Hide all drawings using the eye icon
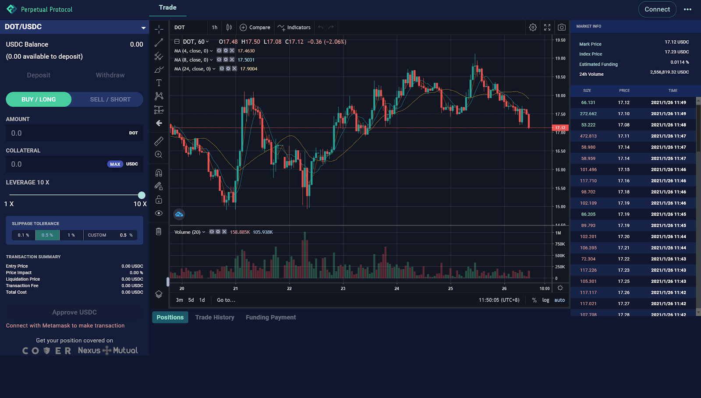 159,213
